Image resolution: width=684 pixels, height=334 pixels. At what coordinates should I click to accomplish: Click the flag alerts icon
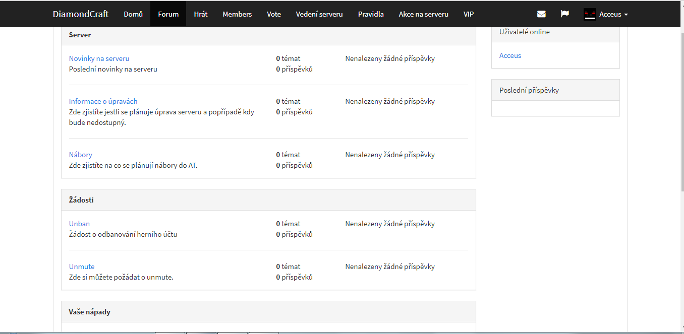pyautogui.click(x=564, y=14)
